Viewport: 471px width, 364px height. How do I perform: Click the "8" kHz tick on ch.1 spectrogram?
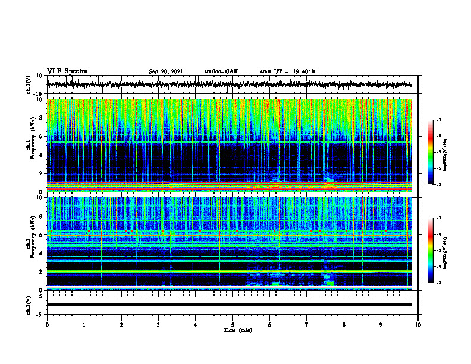click(41, 118)
